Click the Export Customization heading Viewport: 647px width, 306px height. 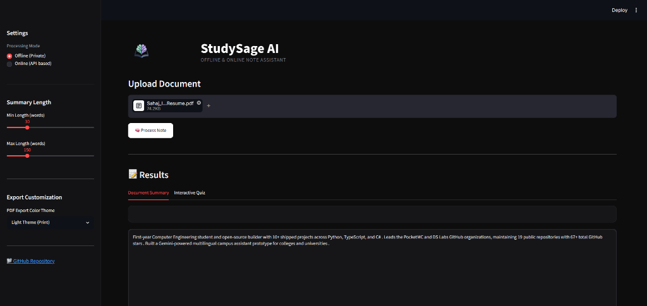pyautogui.click(x=34, y=197)
